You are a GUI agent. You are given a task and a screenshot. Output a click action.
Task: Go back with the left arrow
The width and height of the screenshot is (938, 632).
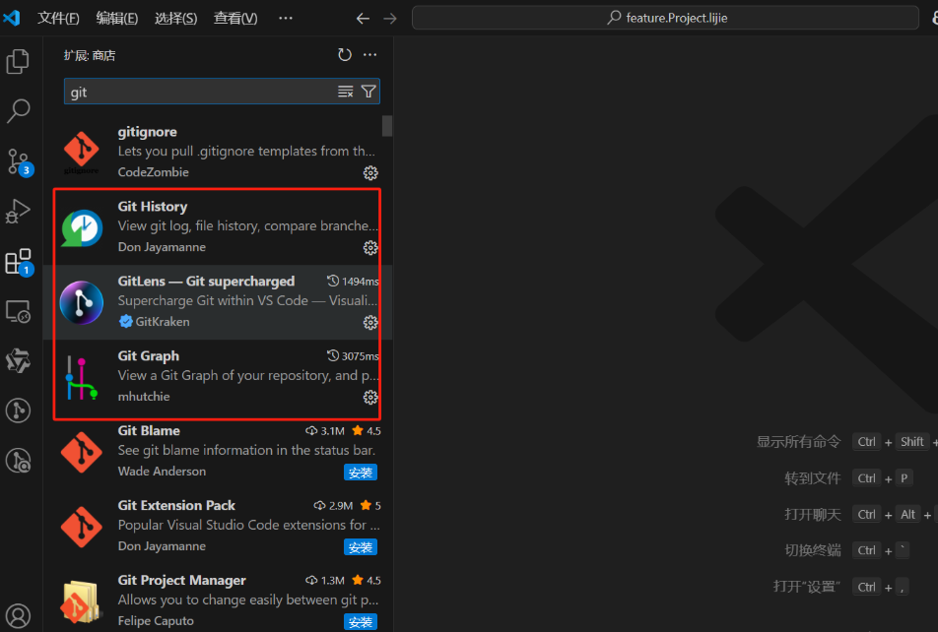coord(364,19)
